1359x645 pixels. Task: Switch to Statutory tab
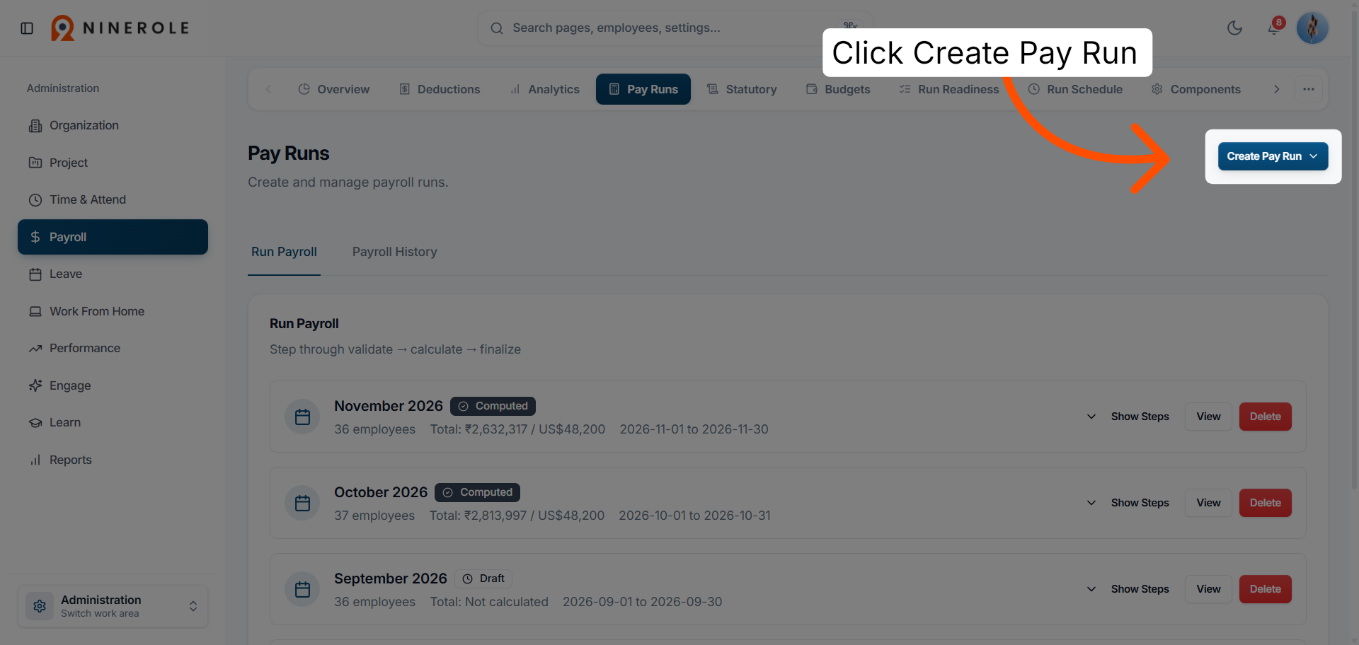click(742, 89)
